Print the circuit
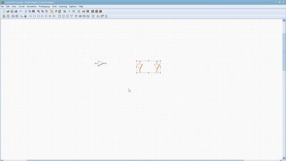This screenshot has height=161, width=286. pos(16,11)
